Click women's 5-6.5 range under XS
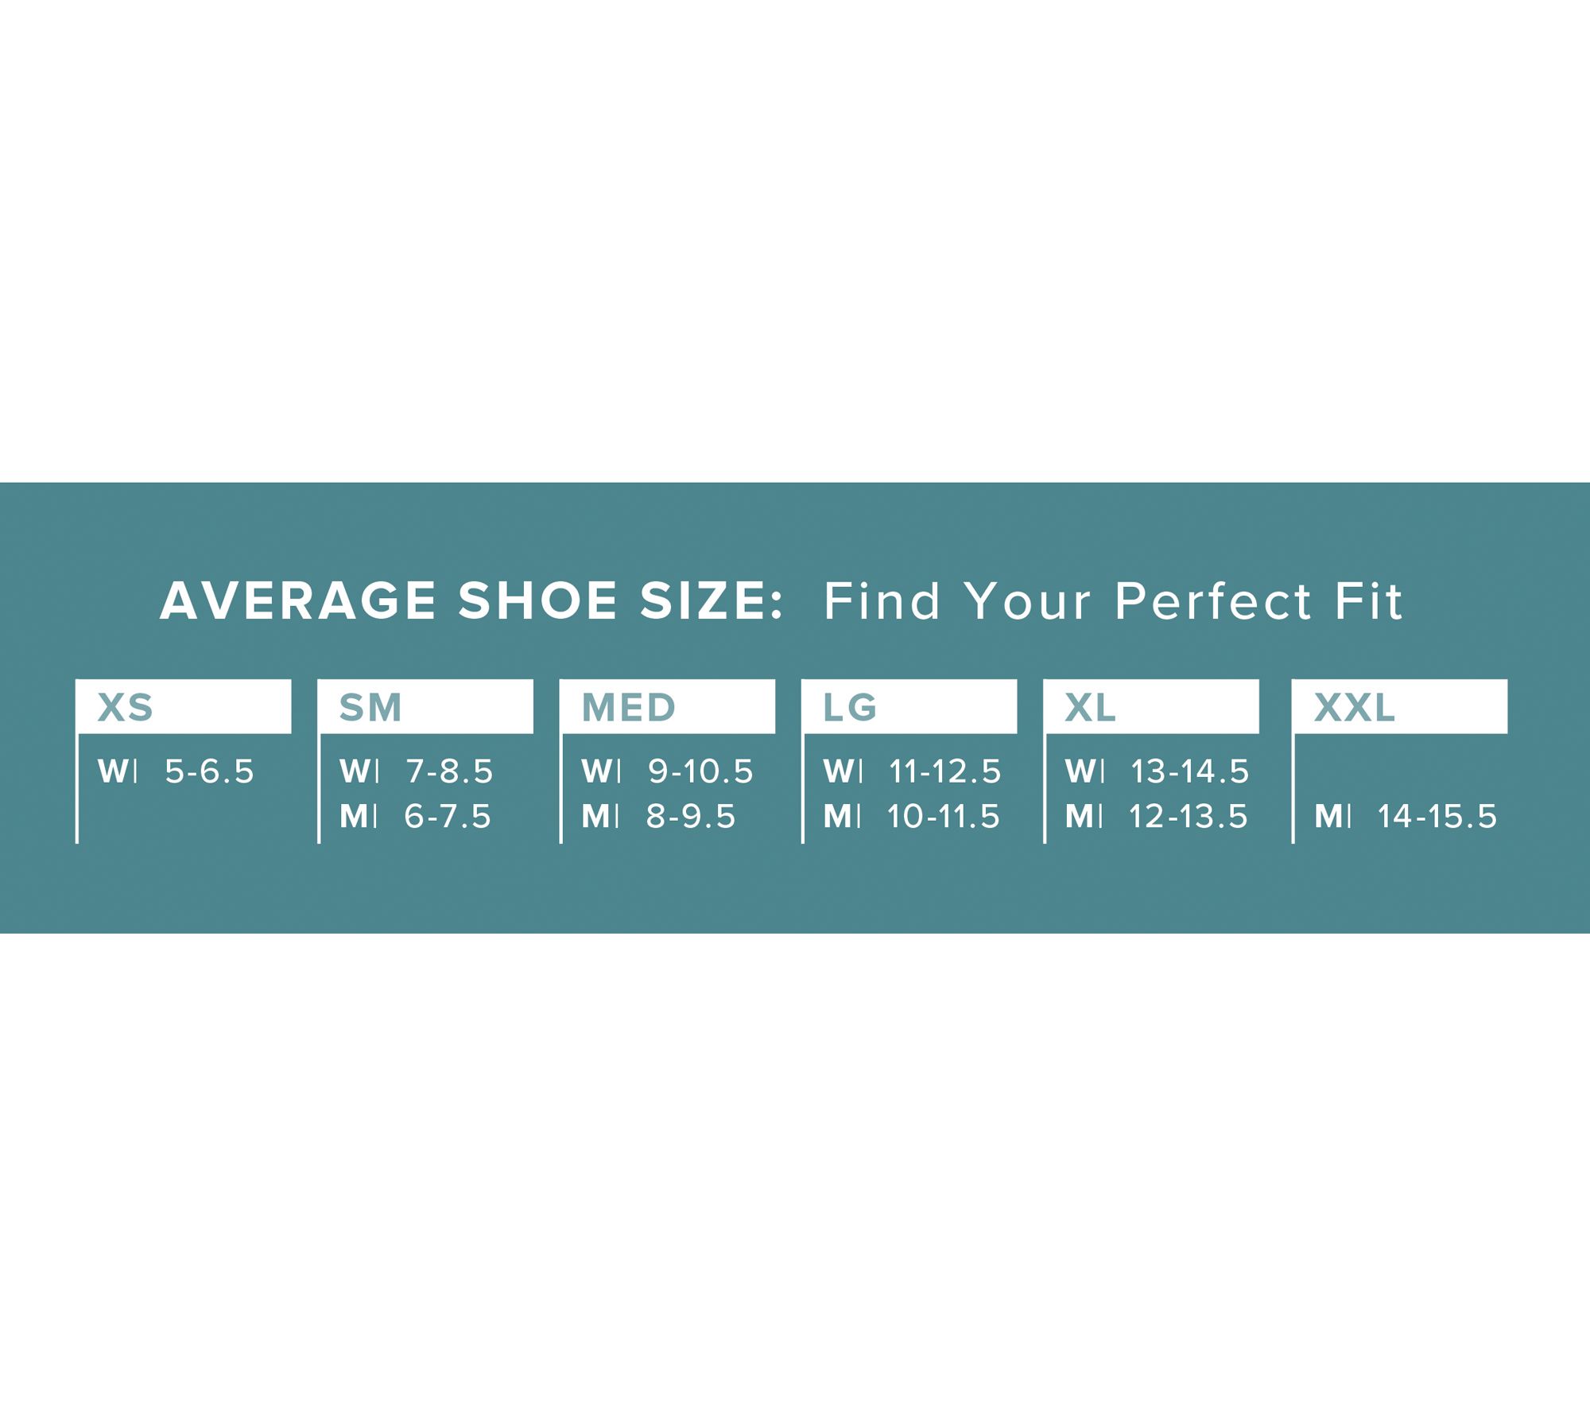Image resolution: width=1590 pixels, height=1414 pixels. [x=208, y=771]
